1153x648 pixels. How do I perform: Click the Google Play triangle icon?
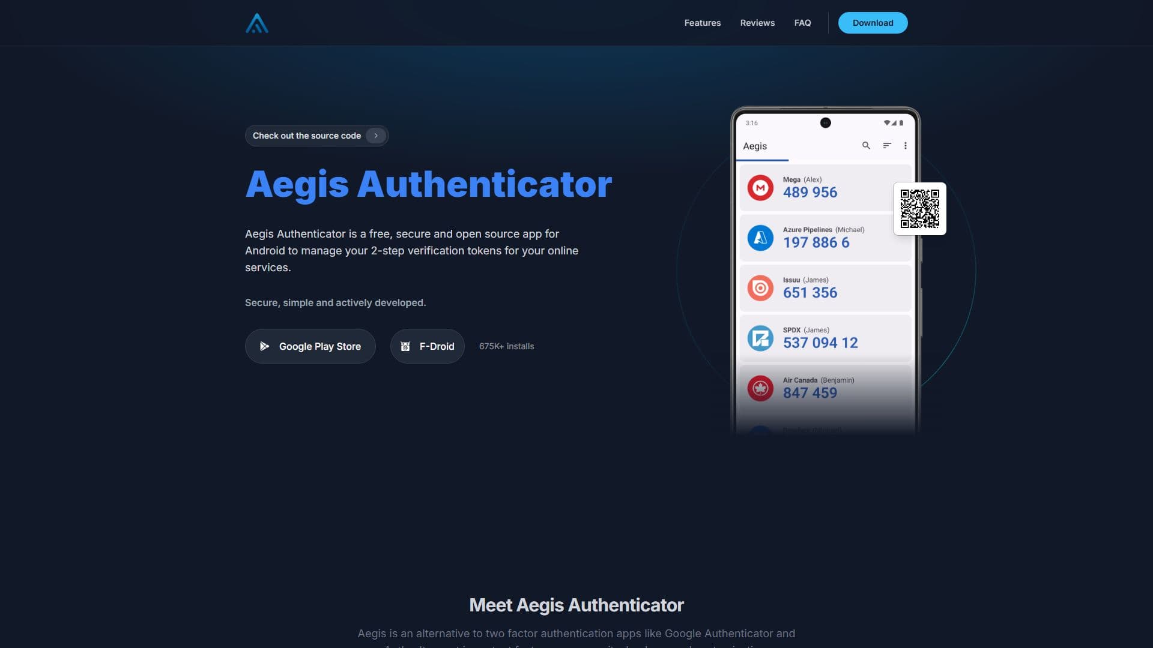click(264, 346)
